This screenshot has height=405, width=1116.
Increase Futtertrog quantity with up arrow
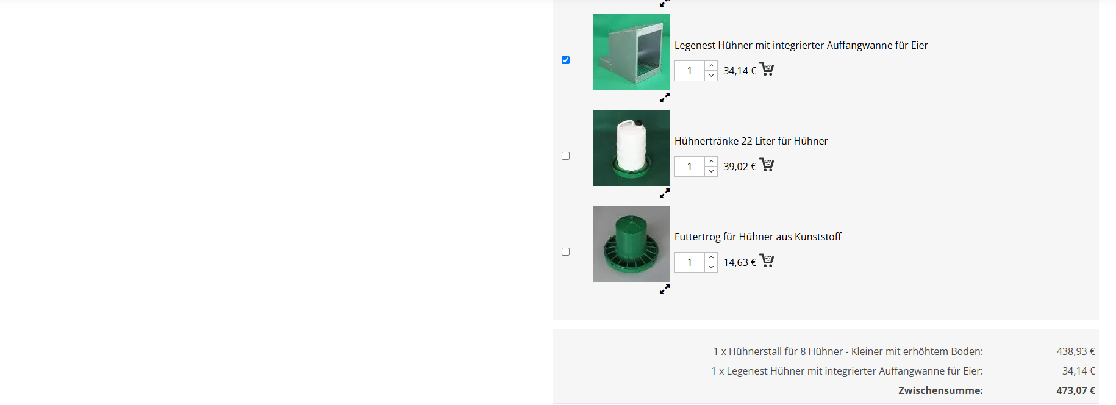[711, 257]
